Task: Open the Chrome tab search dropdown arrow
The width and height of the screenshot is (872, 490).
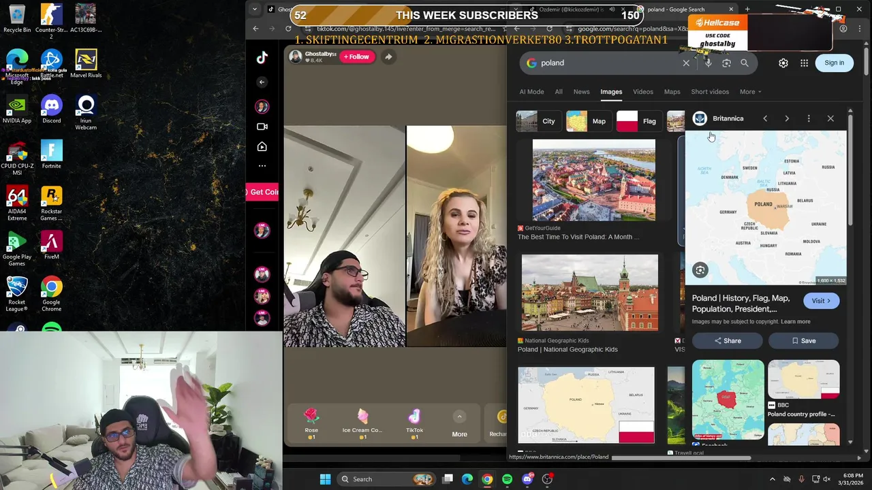Action: [x=255, y=10]
